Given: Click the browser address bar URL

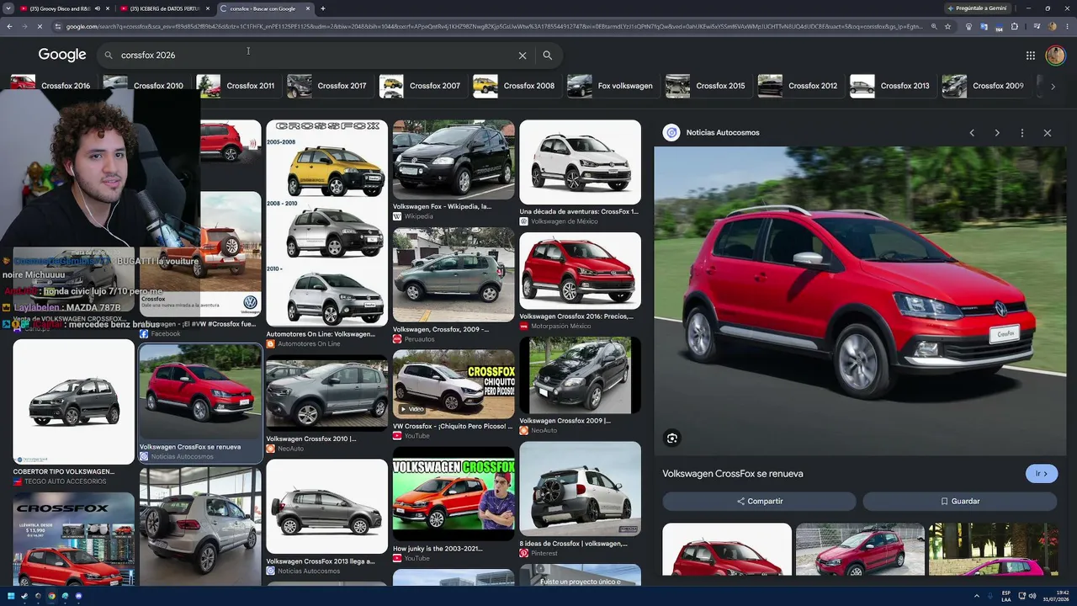Looking at the screenshot, I should coord(494,27).
